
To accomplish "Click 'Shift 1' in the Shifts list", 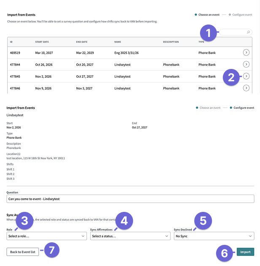I will click(x=11, y=169).
